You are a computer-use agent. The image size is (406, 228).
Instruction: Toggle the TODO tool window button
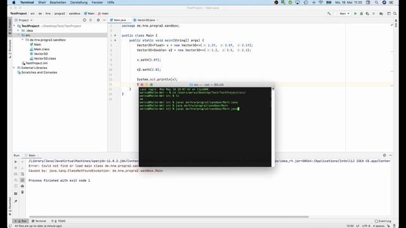[x=58, y=221]
